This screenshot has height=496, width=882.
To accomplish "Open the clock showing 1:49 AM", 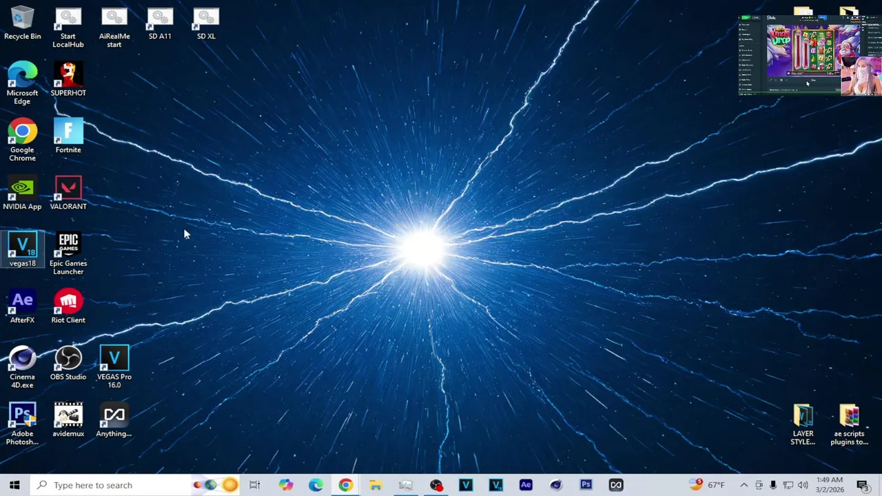I will pyautogui.click(x=829, y=485).
